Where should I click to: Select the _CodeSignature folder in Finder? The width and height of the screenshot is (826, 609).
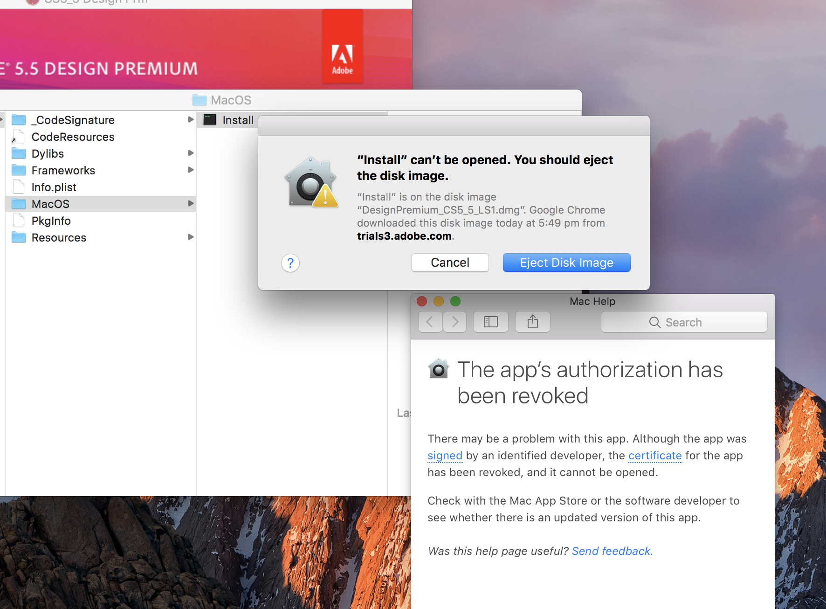(101, 120)
